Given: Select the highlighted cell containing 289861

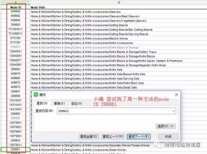Looking at the screenshot, I should click(15, 149).
